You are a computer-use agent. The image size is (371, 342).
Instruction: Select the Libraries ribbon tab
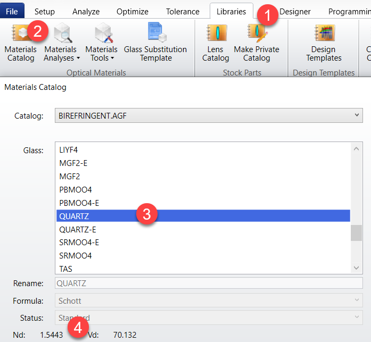point(231,11)
